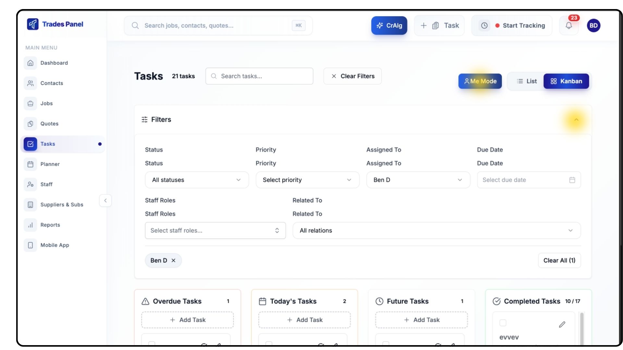Open the notifications bell icon
623x350 pixels.
point(568,26)
